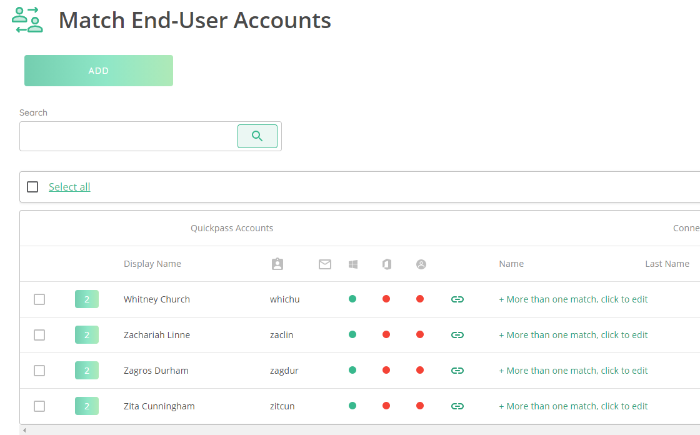700x435 pixels.
Task: Edit multiple matches for Zagros Durham
Action: [573, 371]
